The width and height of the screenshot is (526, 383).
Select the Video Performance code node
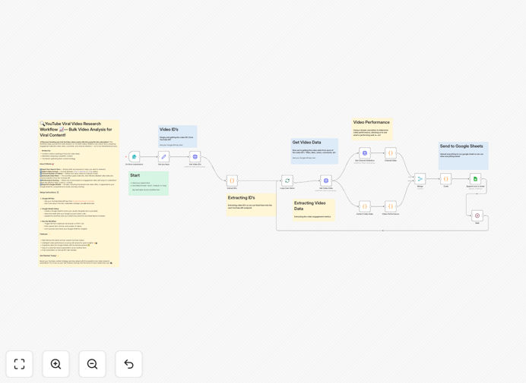[391, 206]
